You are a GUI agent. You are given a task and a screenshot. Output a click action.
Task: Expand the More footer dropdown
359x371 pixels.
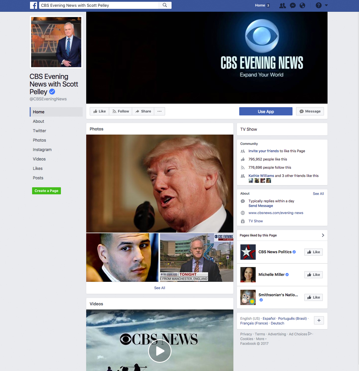tap(261, 339)
